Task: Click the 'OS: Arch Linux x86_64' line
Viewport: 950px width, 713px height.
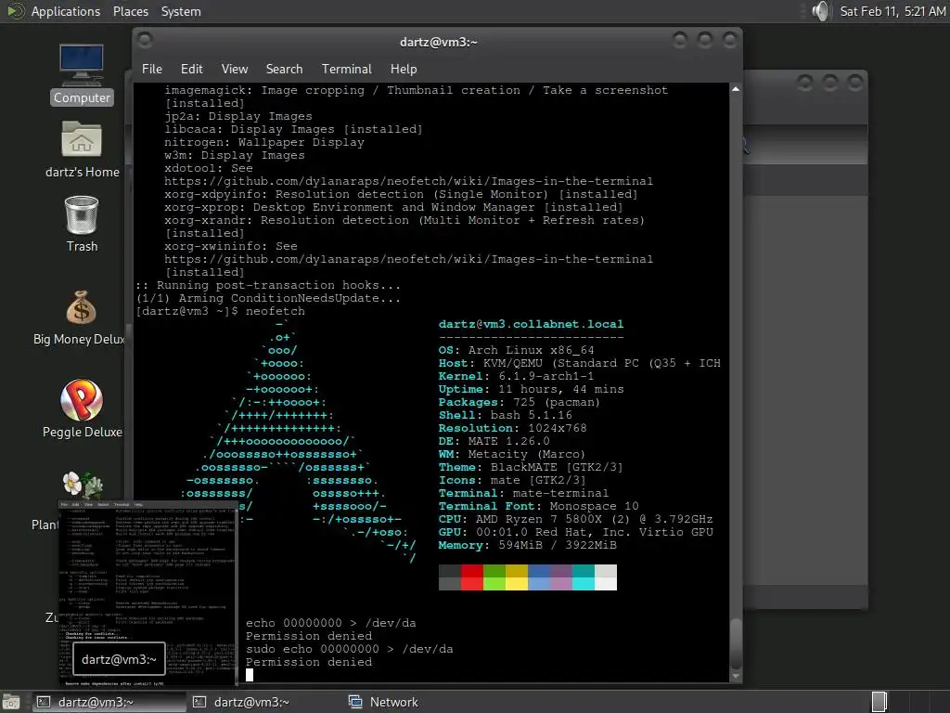Action: pos(516,350)
